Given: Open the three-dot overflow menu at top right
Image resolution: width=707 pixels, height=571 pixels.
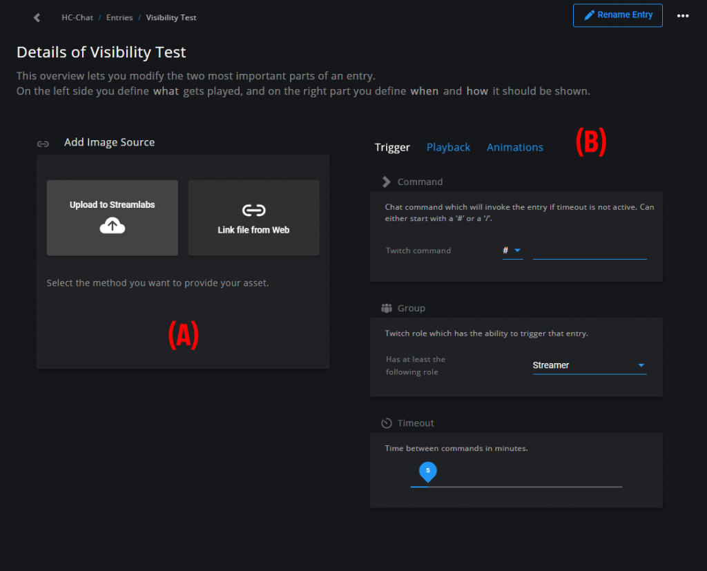Looking at the screenshot, I should [683, 16].
